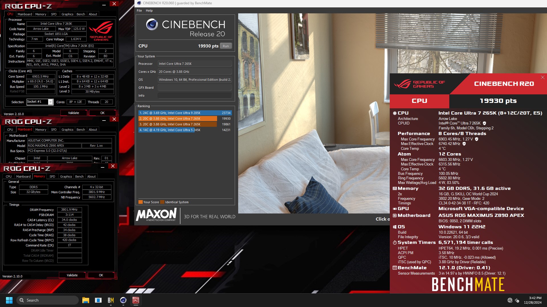Viewport: 547px width, 307px height.
Task: Click the MAXON logo in Cinebench footer
Action: pyautogui.click(x=156, y=215)
